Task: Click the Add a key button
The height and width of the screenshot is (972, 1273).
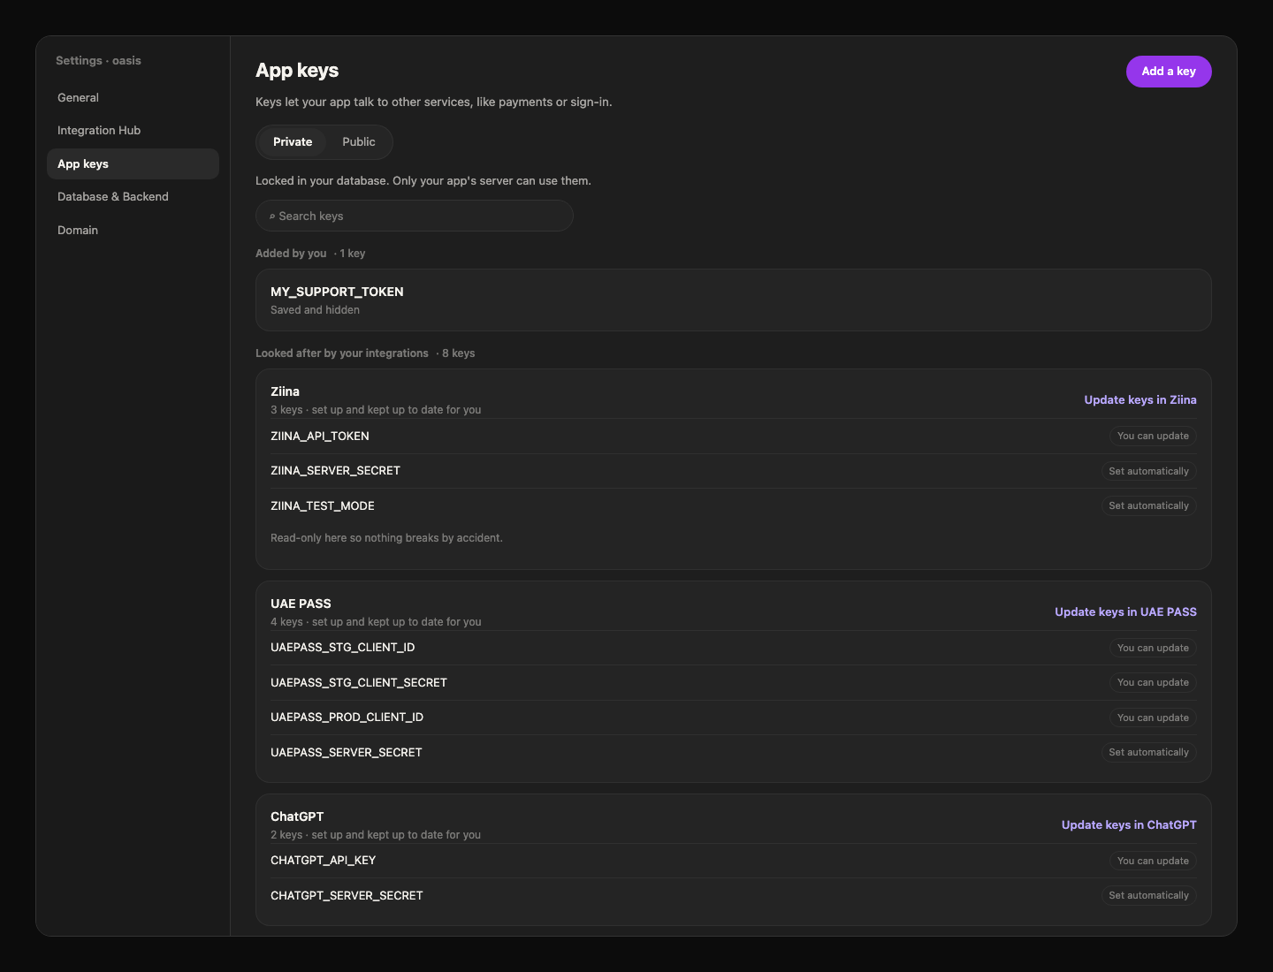Action: [1169, 72]
